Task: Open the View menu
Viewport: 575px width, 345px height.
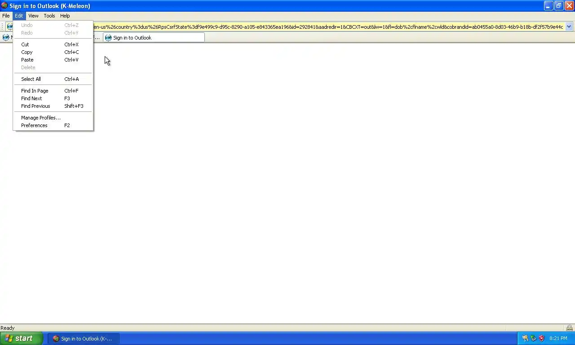Action: [x=33, y=16]
